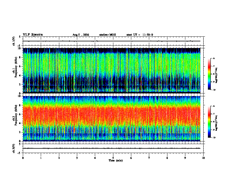229x177 pixels.
Task: Click the 9 minute tick label
Action: 185,158
